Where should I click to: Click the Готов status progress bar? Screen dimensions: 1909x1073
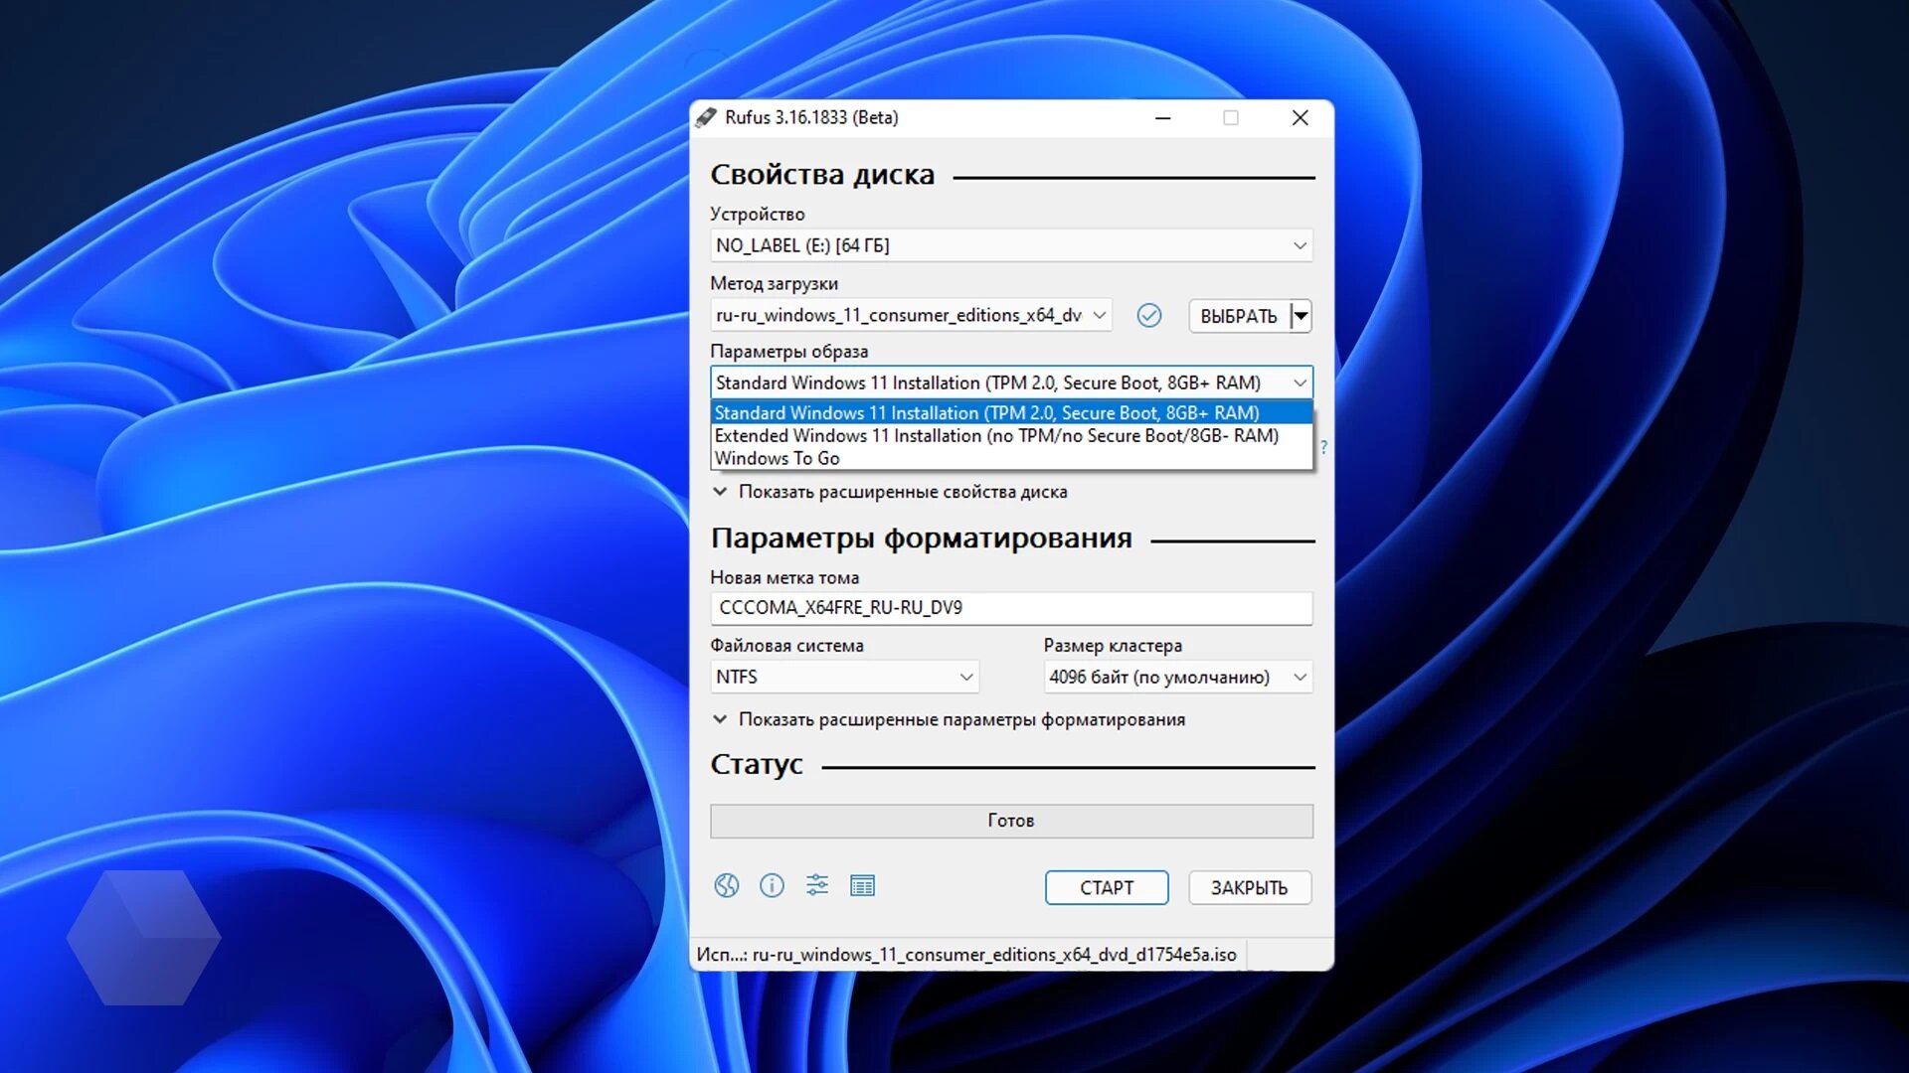coord(1011,821)
